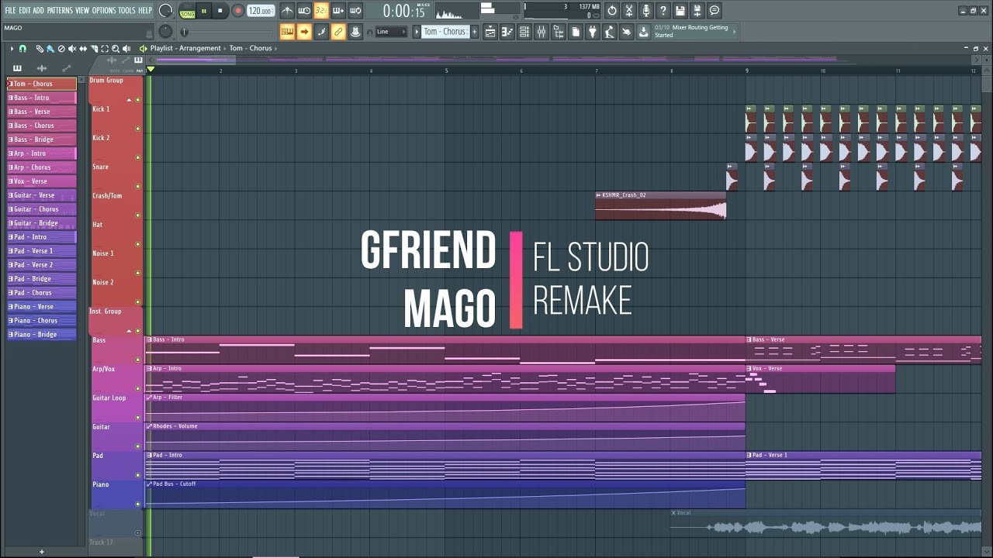993x558 pixels.
Task: Click the Tom - Chorus breadcrumb in title
Action: pyautogui.click(x=251, y=48)
